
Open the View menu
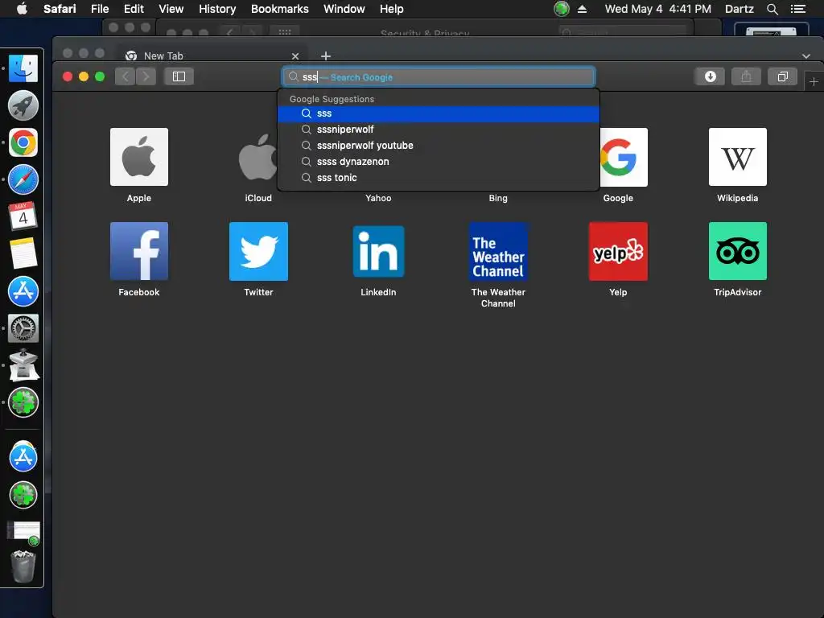coord(171,9)
